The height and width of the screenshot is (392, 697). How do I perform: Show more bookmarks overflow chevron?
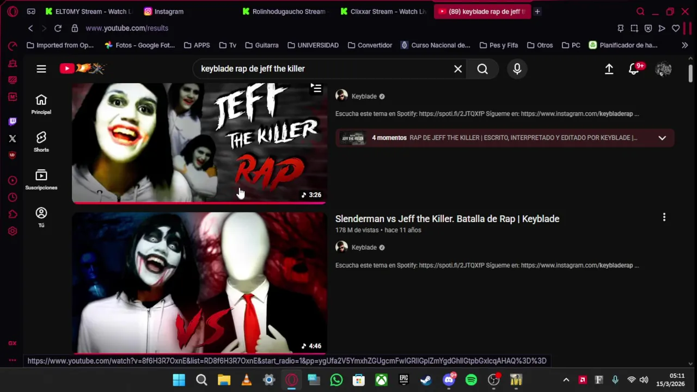[684, 45]
